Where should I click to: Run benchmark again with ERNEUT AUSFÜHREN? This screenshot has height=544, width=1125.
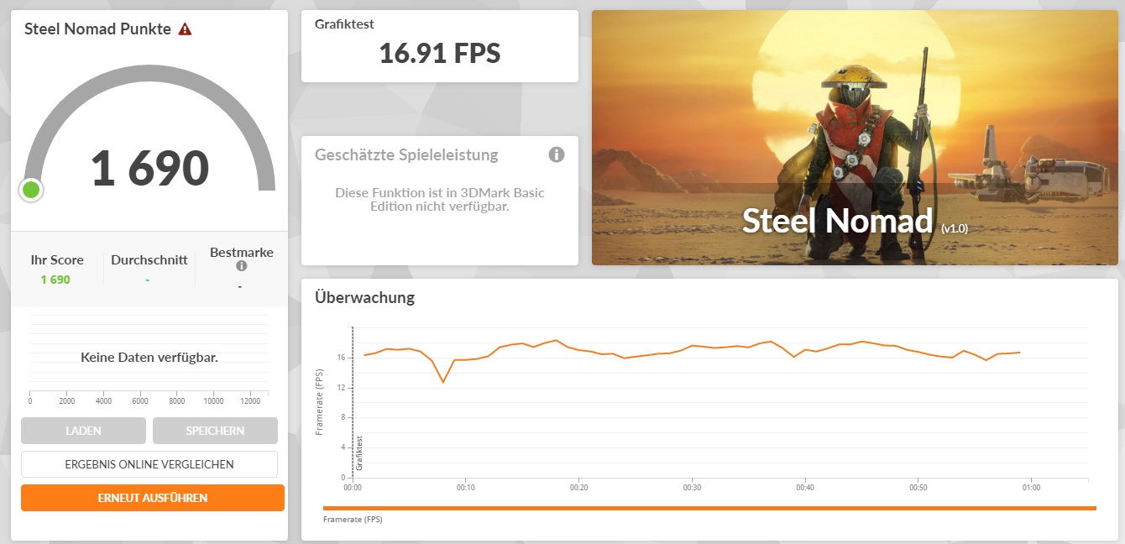(x=153, y=498)
